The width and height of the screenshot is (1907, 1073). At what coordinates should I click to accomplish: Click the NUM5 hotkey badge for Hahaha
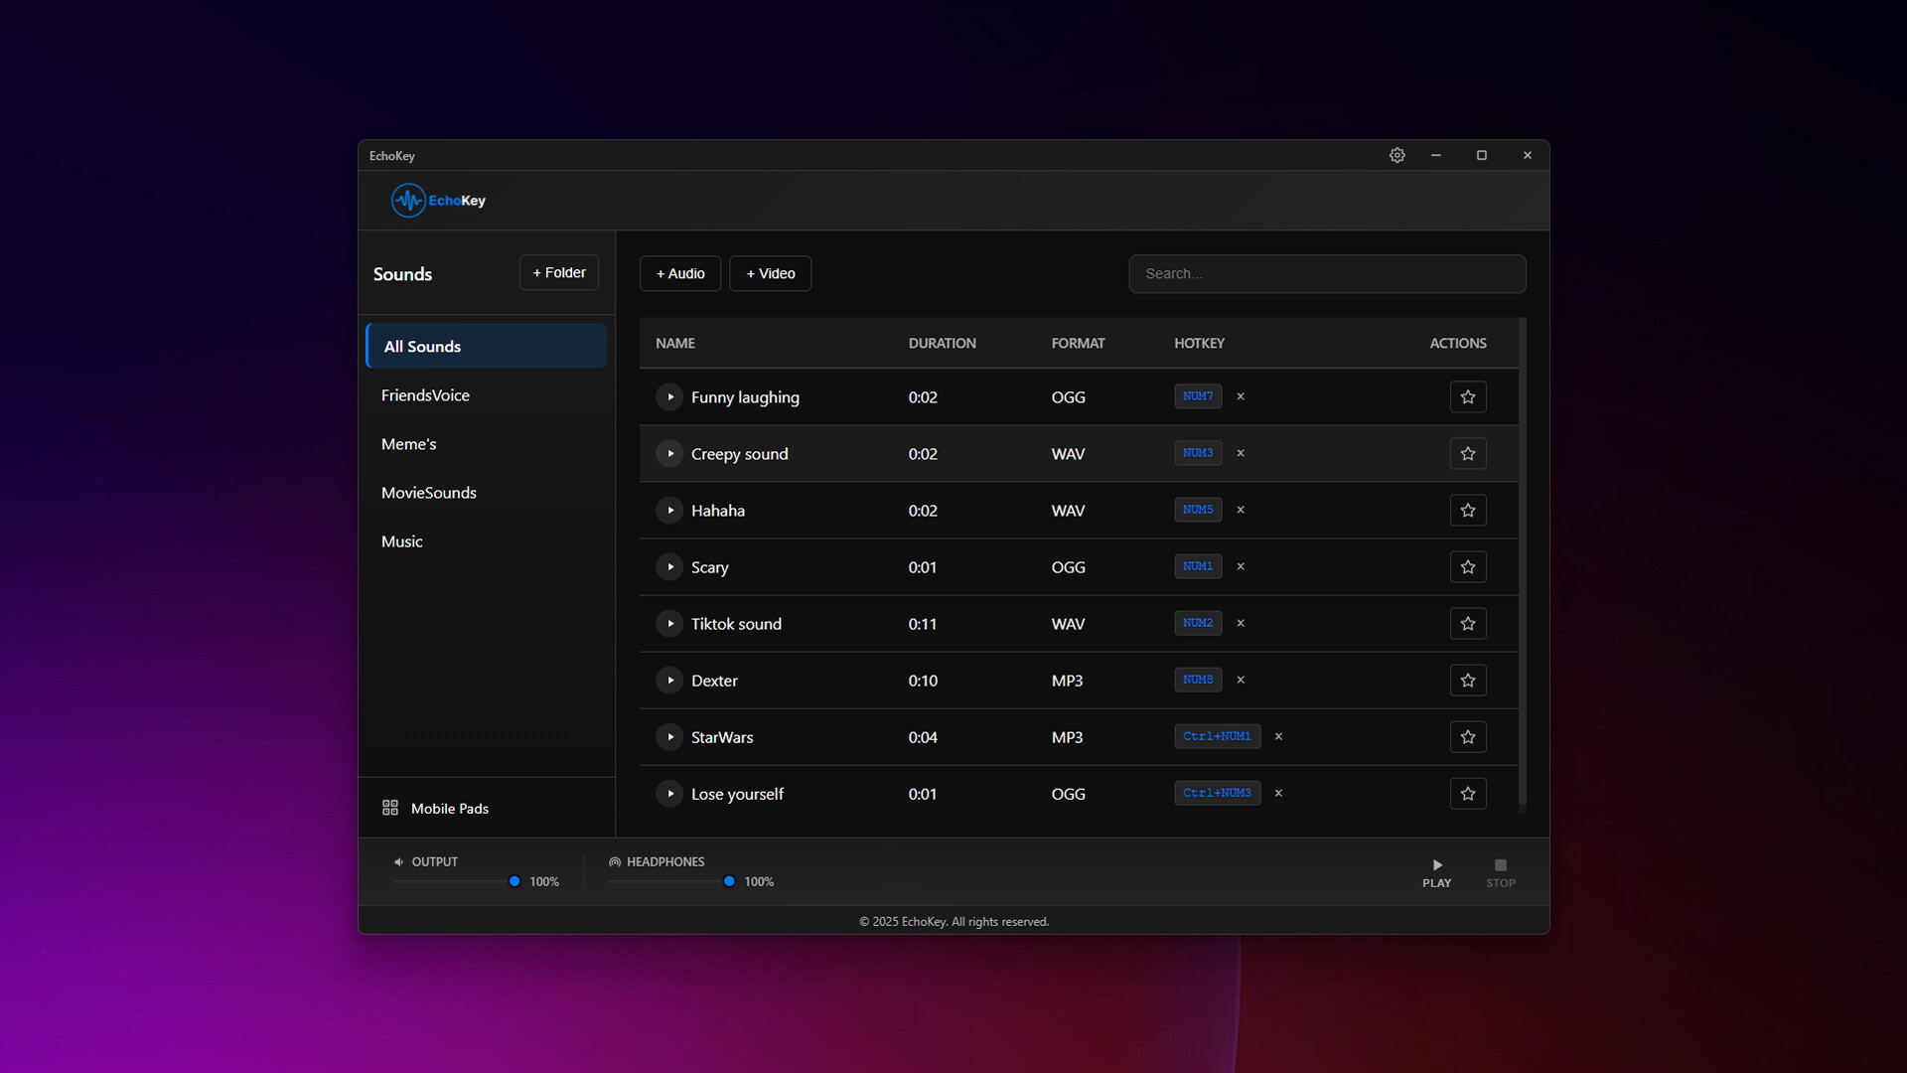tap(1198, 510)
